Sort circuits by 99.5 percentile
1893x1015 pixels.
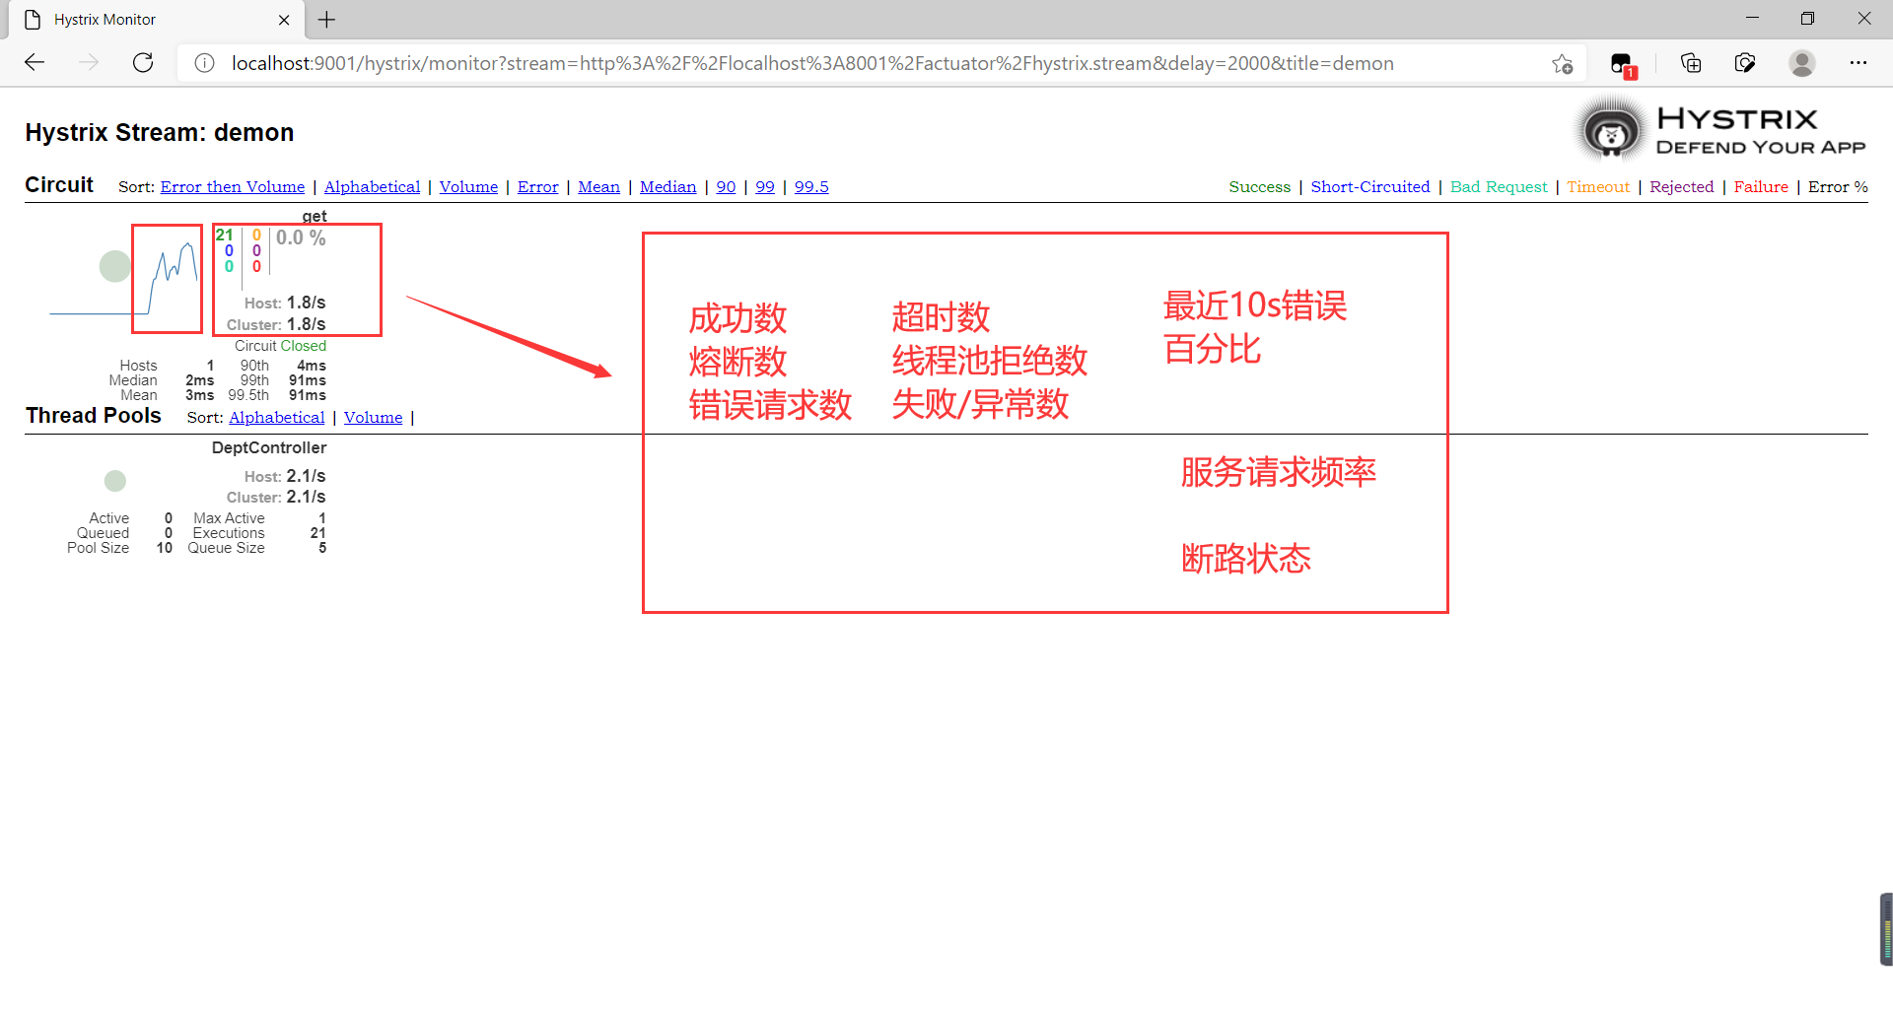point(811,187)
